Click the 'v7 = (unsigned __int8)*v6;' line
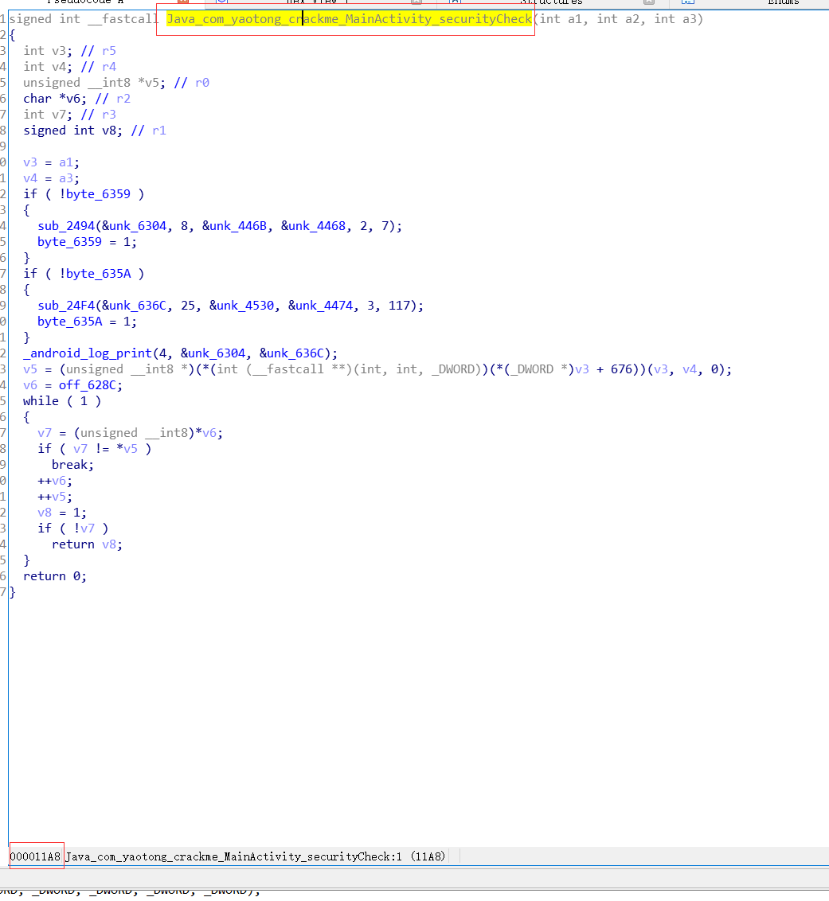Screen dimensions: 829x901 pyautogui.click(x=130, y=433)
